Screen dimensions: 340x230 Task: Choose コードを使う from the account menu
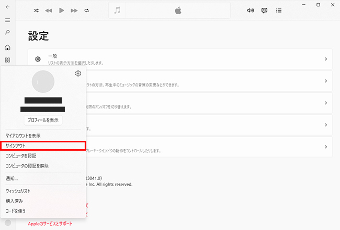point(43,211)
